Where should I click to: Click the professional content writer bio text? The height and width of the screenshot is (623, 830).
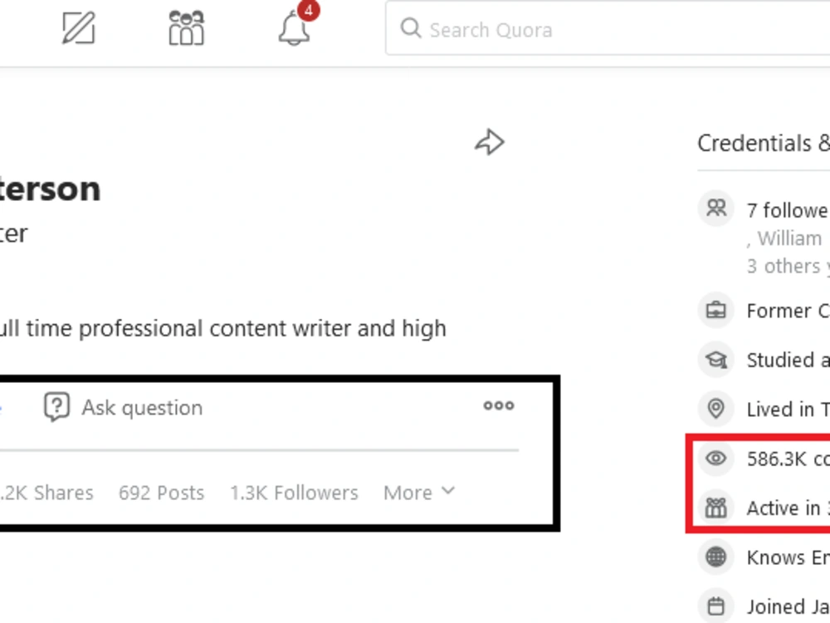(x=222, y=328)
